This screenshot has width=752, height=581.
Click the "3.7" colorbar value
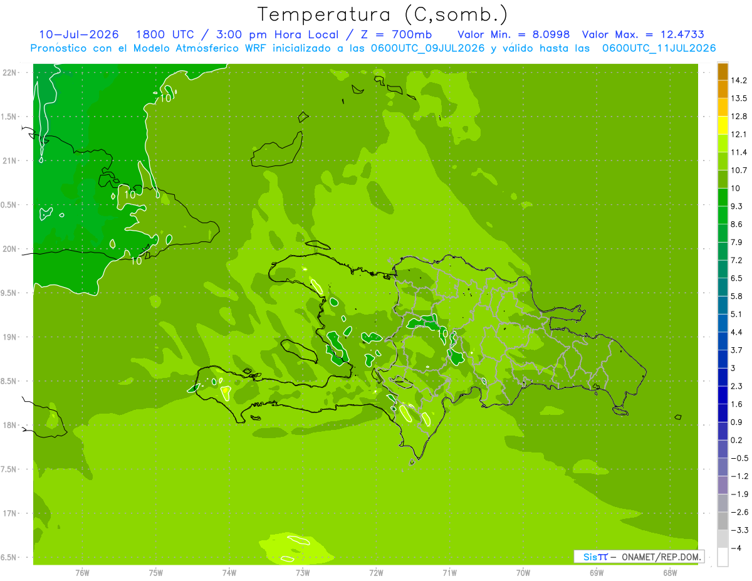(737, 350)
